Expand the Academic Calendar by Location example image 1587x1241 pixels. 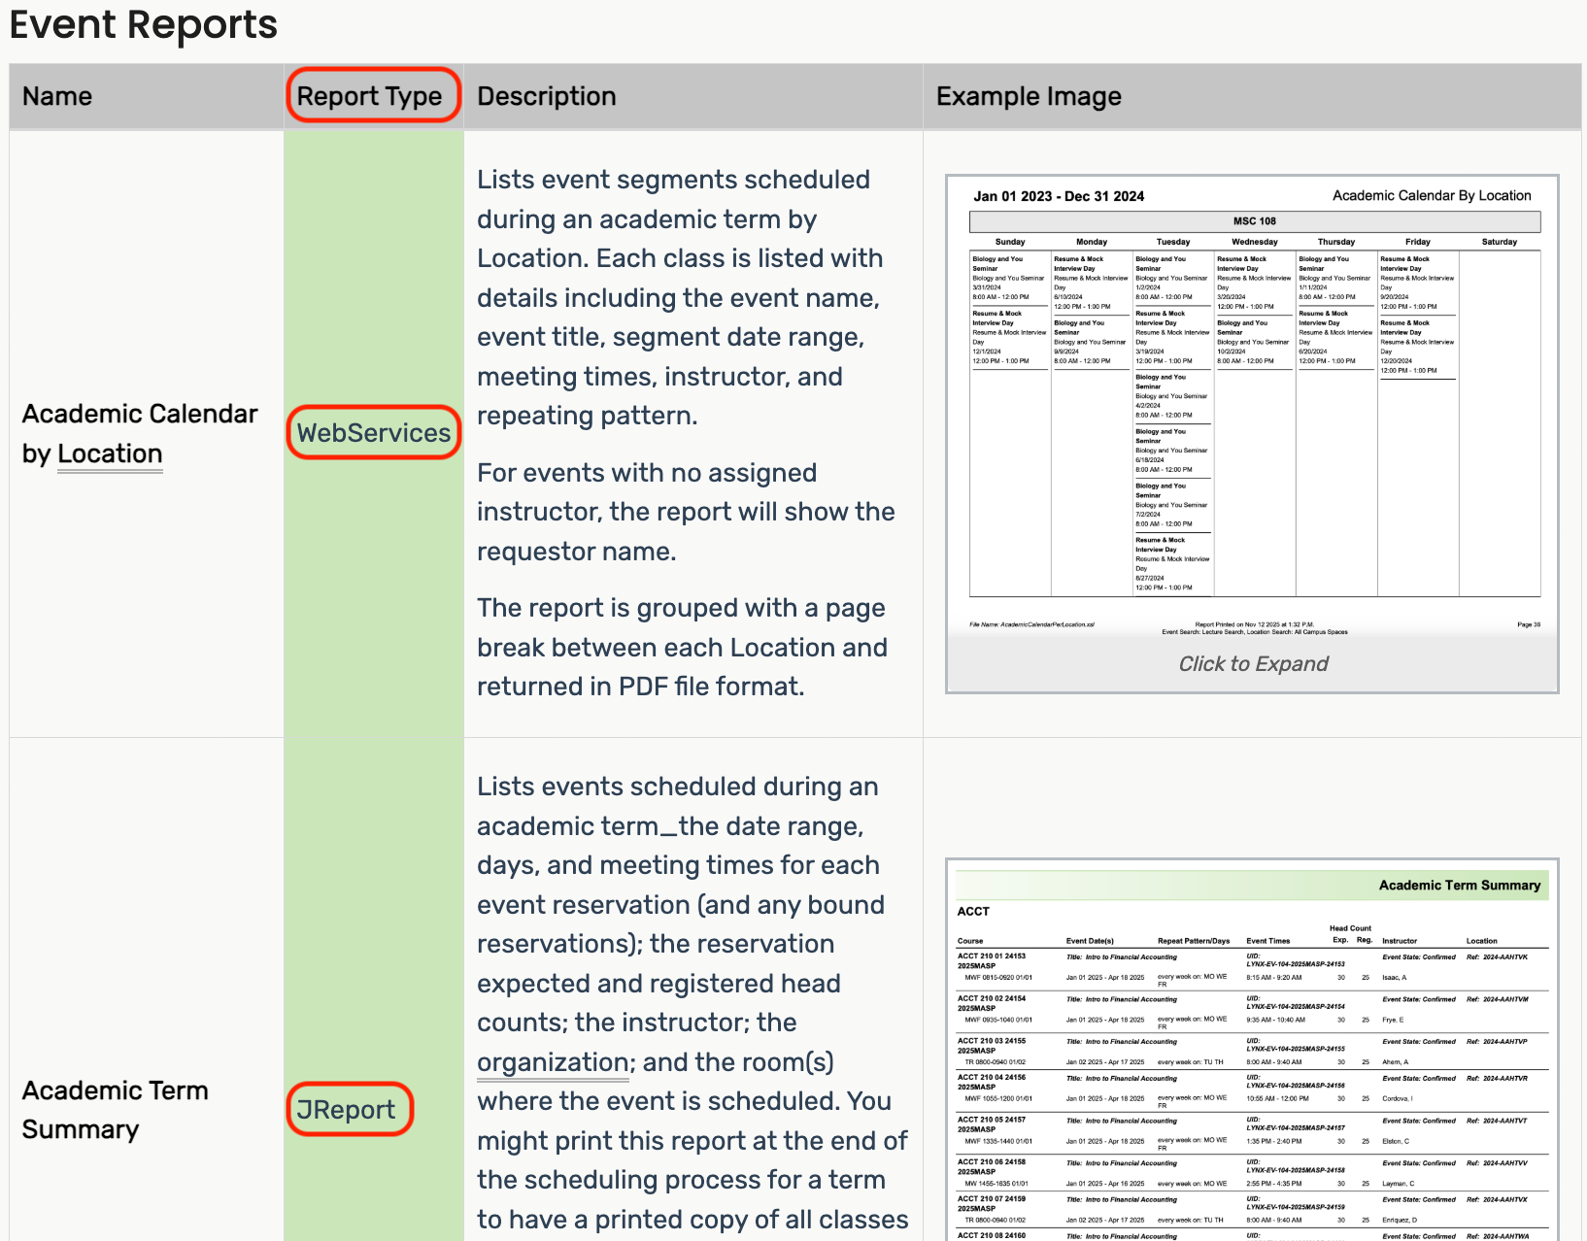click(1253, 408)
